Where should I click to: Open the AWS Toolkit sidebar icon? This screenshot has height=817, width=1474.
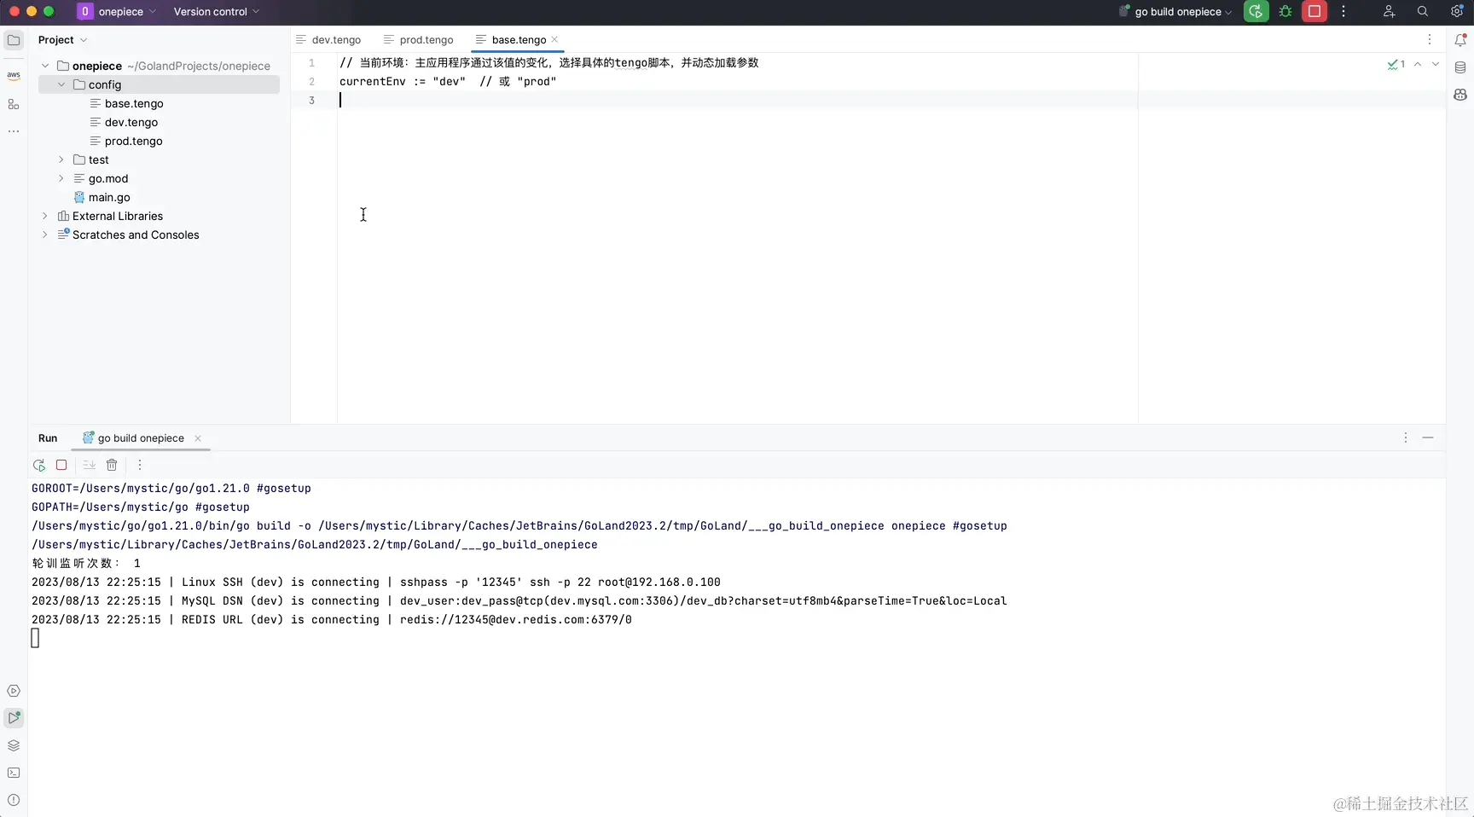coord(14,75)
